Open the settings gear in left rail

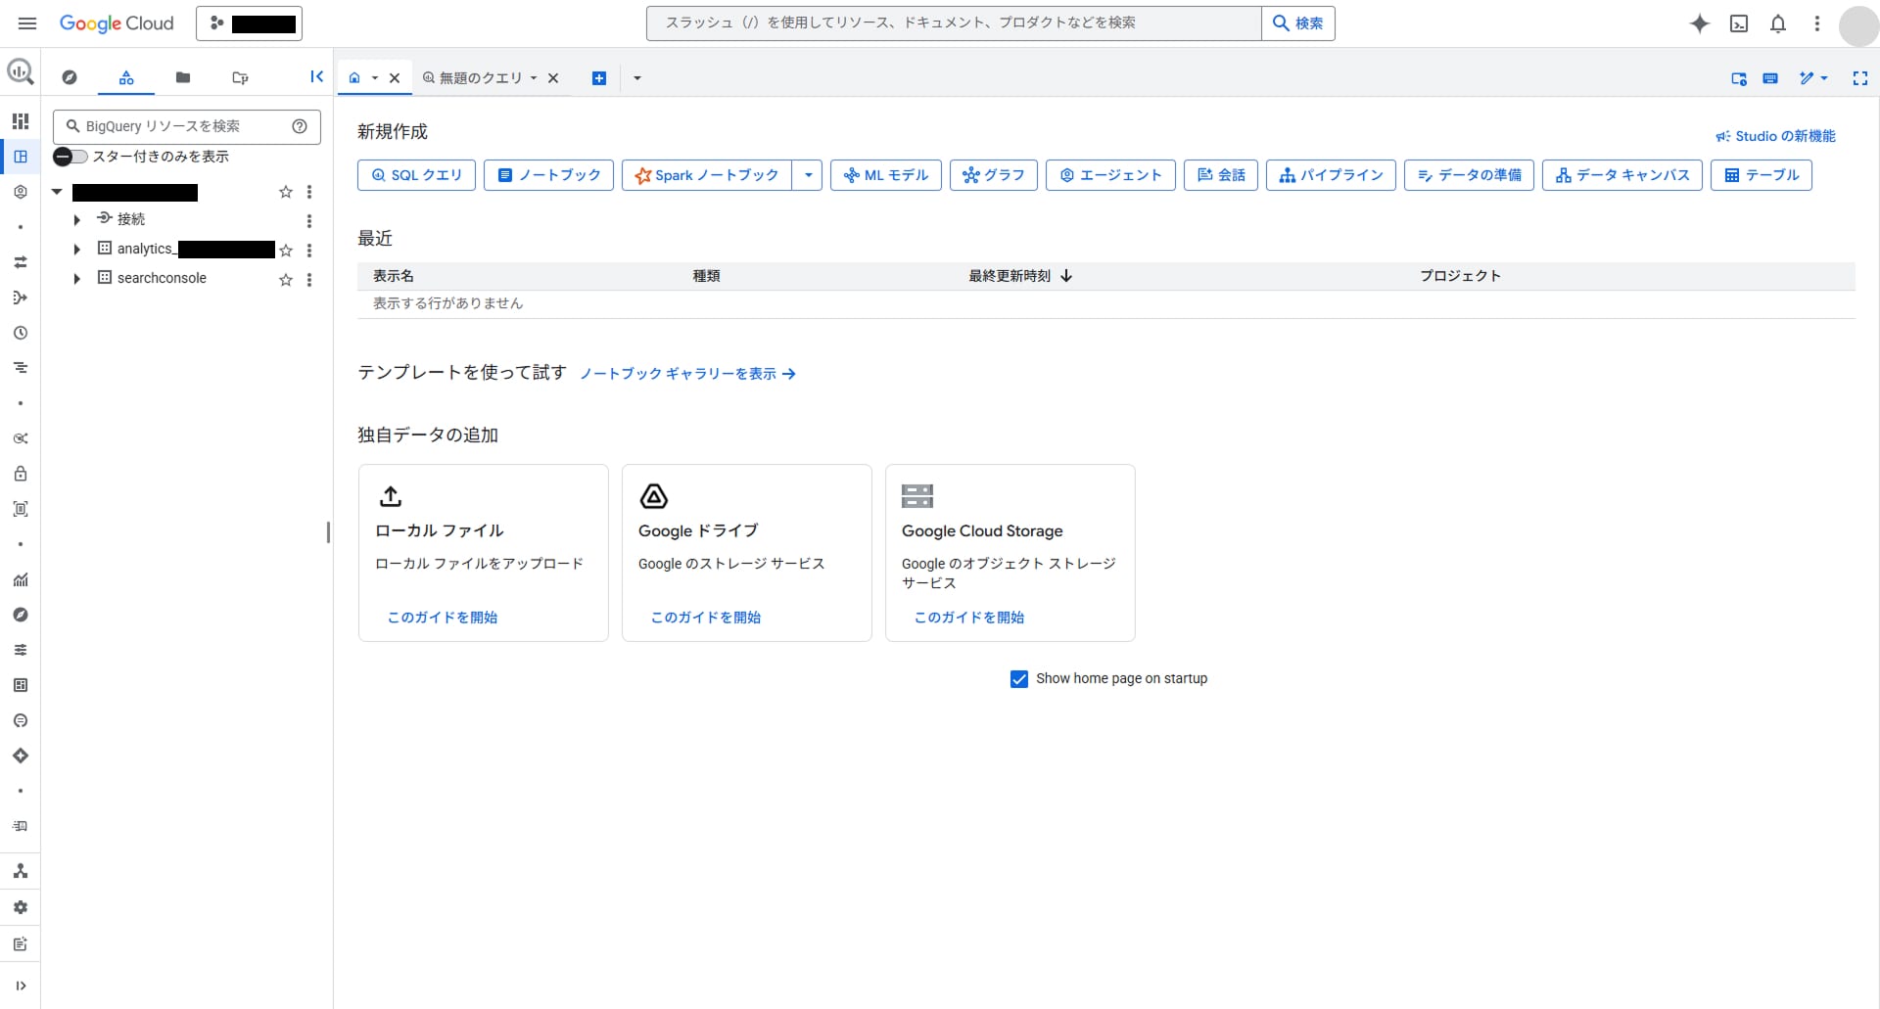tap(21, 907)
